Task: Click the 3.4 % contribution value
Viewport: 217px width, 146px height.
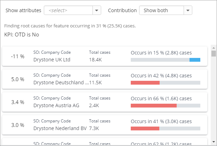Action: [18, 102]
